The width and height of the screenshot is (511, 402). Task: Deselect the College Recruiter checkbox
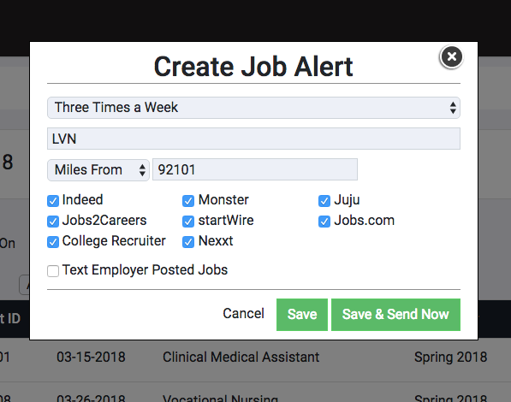[53, 242]
